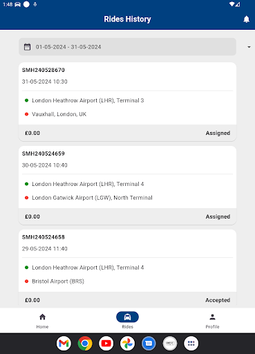The height and width of the screenshot is (354, 255).
Task: Open ride SMH240524659 card
Action: [127, 185]
